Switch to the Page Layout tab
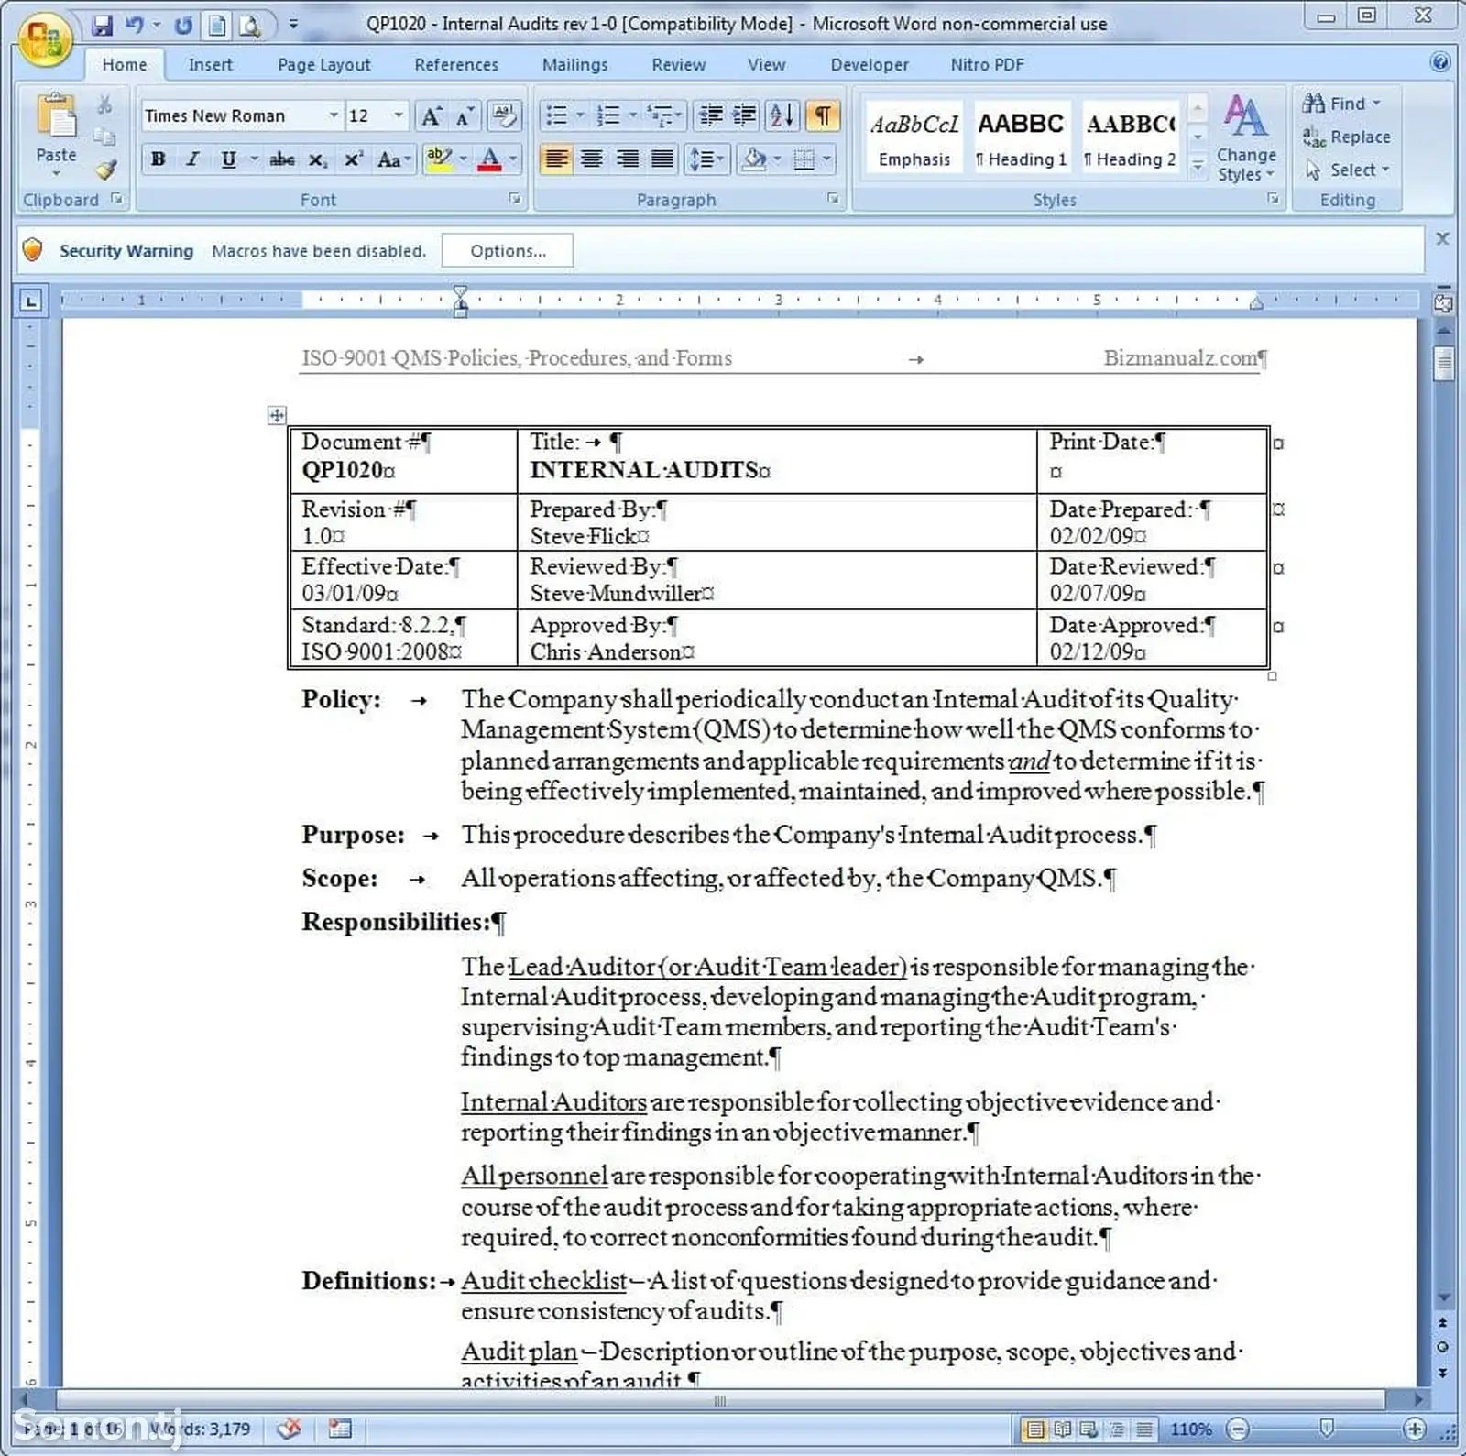This screenshot has height=1456, width=1466. coord(324,65)
